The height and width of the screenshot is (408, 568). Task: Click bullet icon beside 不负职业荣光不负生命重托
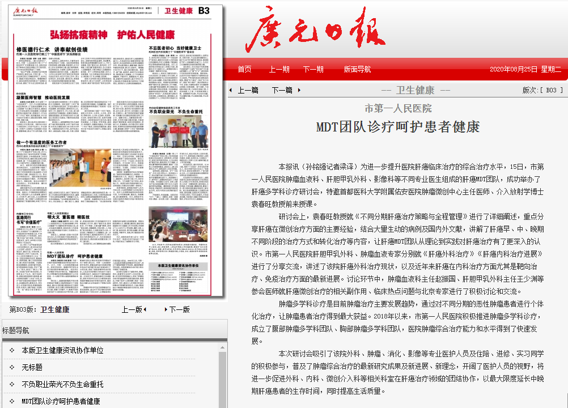click(x=11, y=384)
